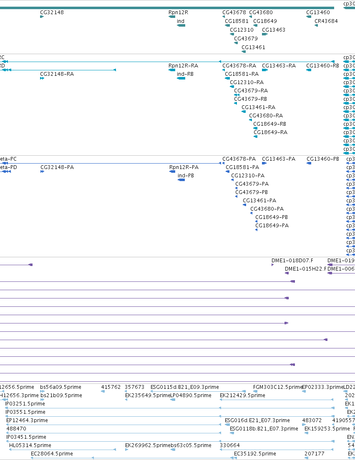Select EK212429.5prime label
The height and width of the screenshot is (460, 355).
pos(242,395)
